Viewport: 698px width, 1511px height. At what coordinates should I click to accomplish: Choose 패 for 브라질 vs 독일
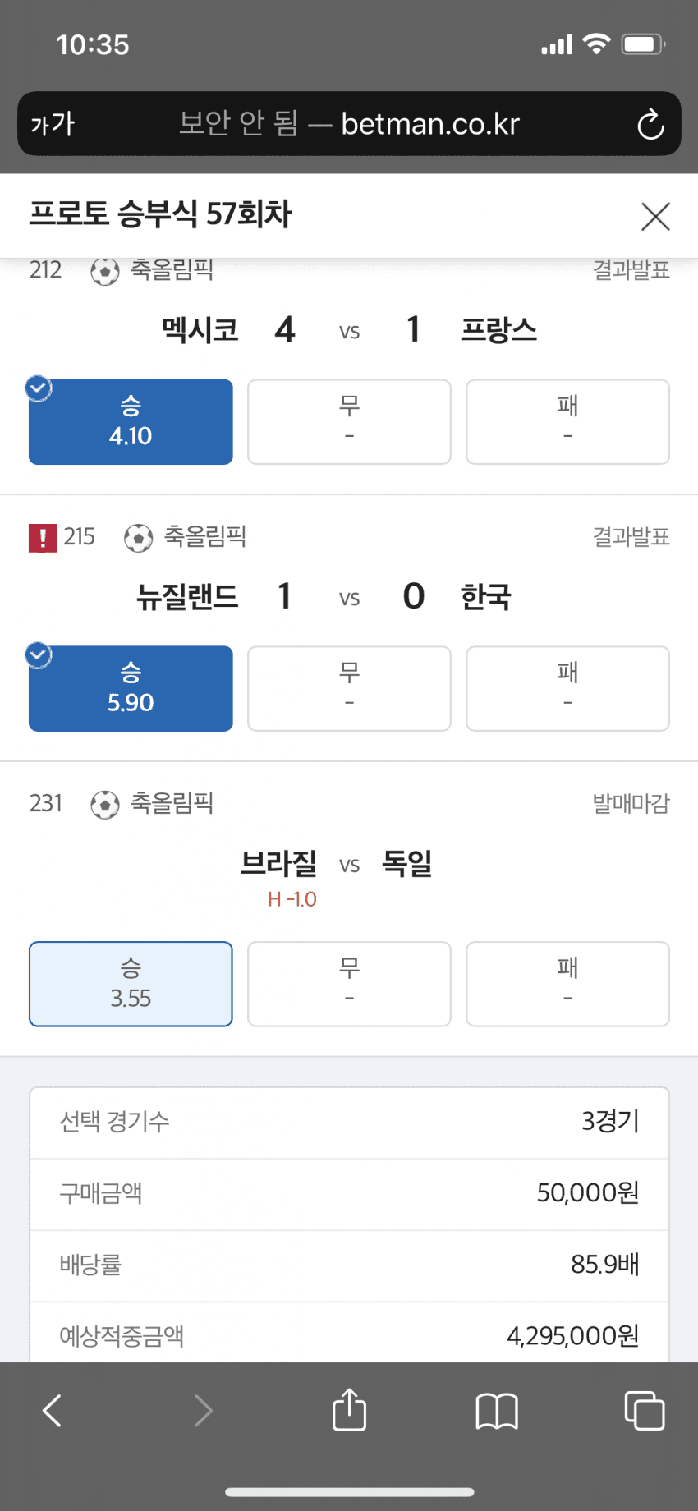click(567, 984)
